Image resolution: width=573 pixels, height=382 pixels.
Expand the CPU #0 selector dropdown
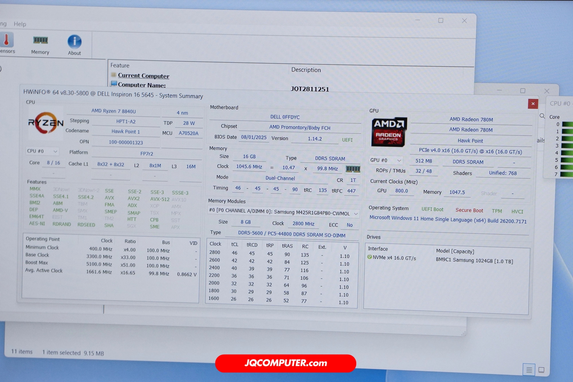click(x=42, y=151)
